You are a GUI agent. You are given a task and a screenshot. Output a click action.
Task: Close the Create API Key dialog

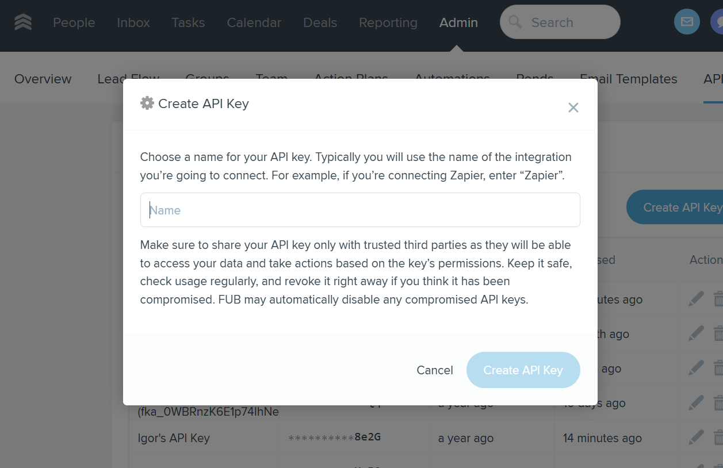tap(573, 108)
